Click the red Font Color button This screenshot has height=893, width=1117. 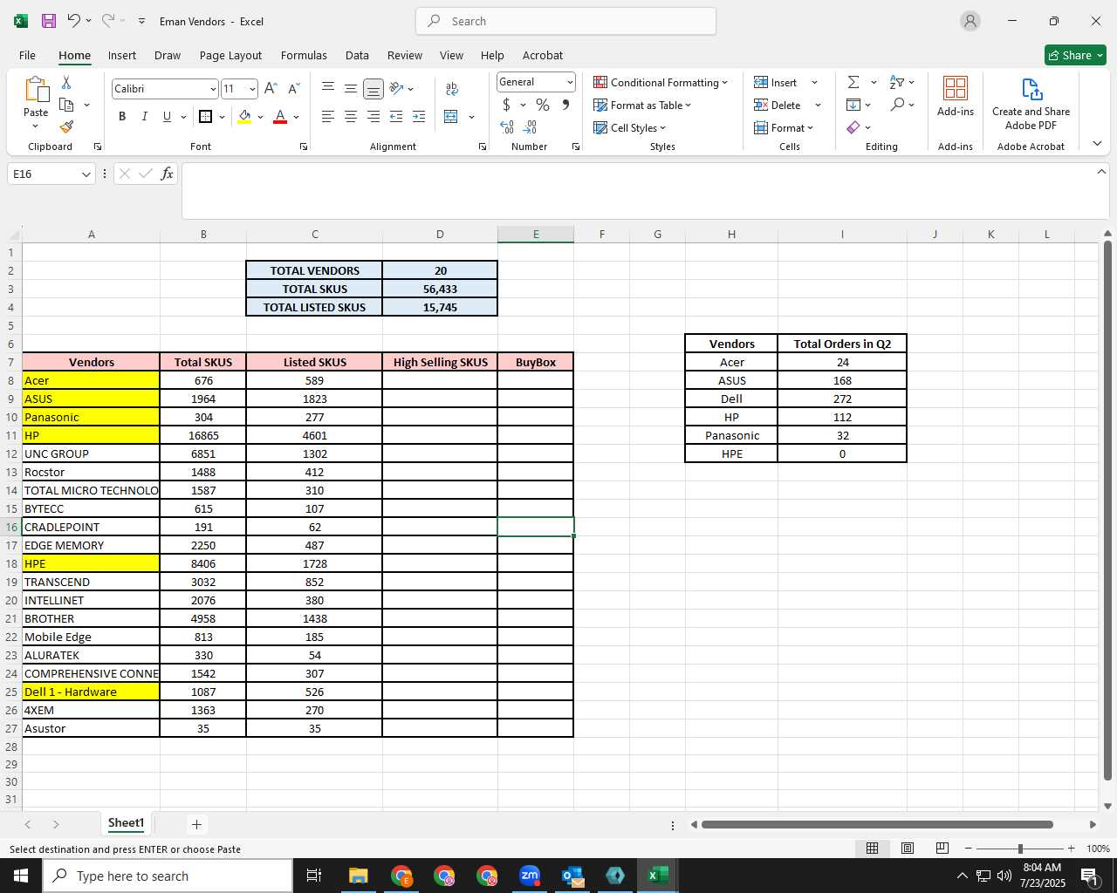pos(280,117)
